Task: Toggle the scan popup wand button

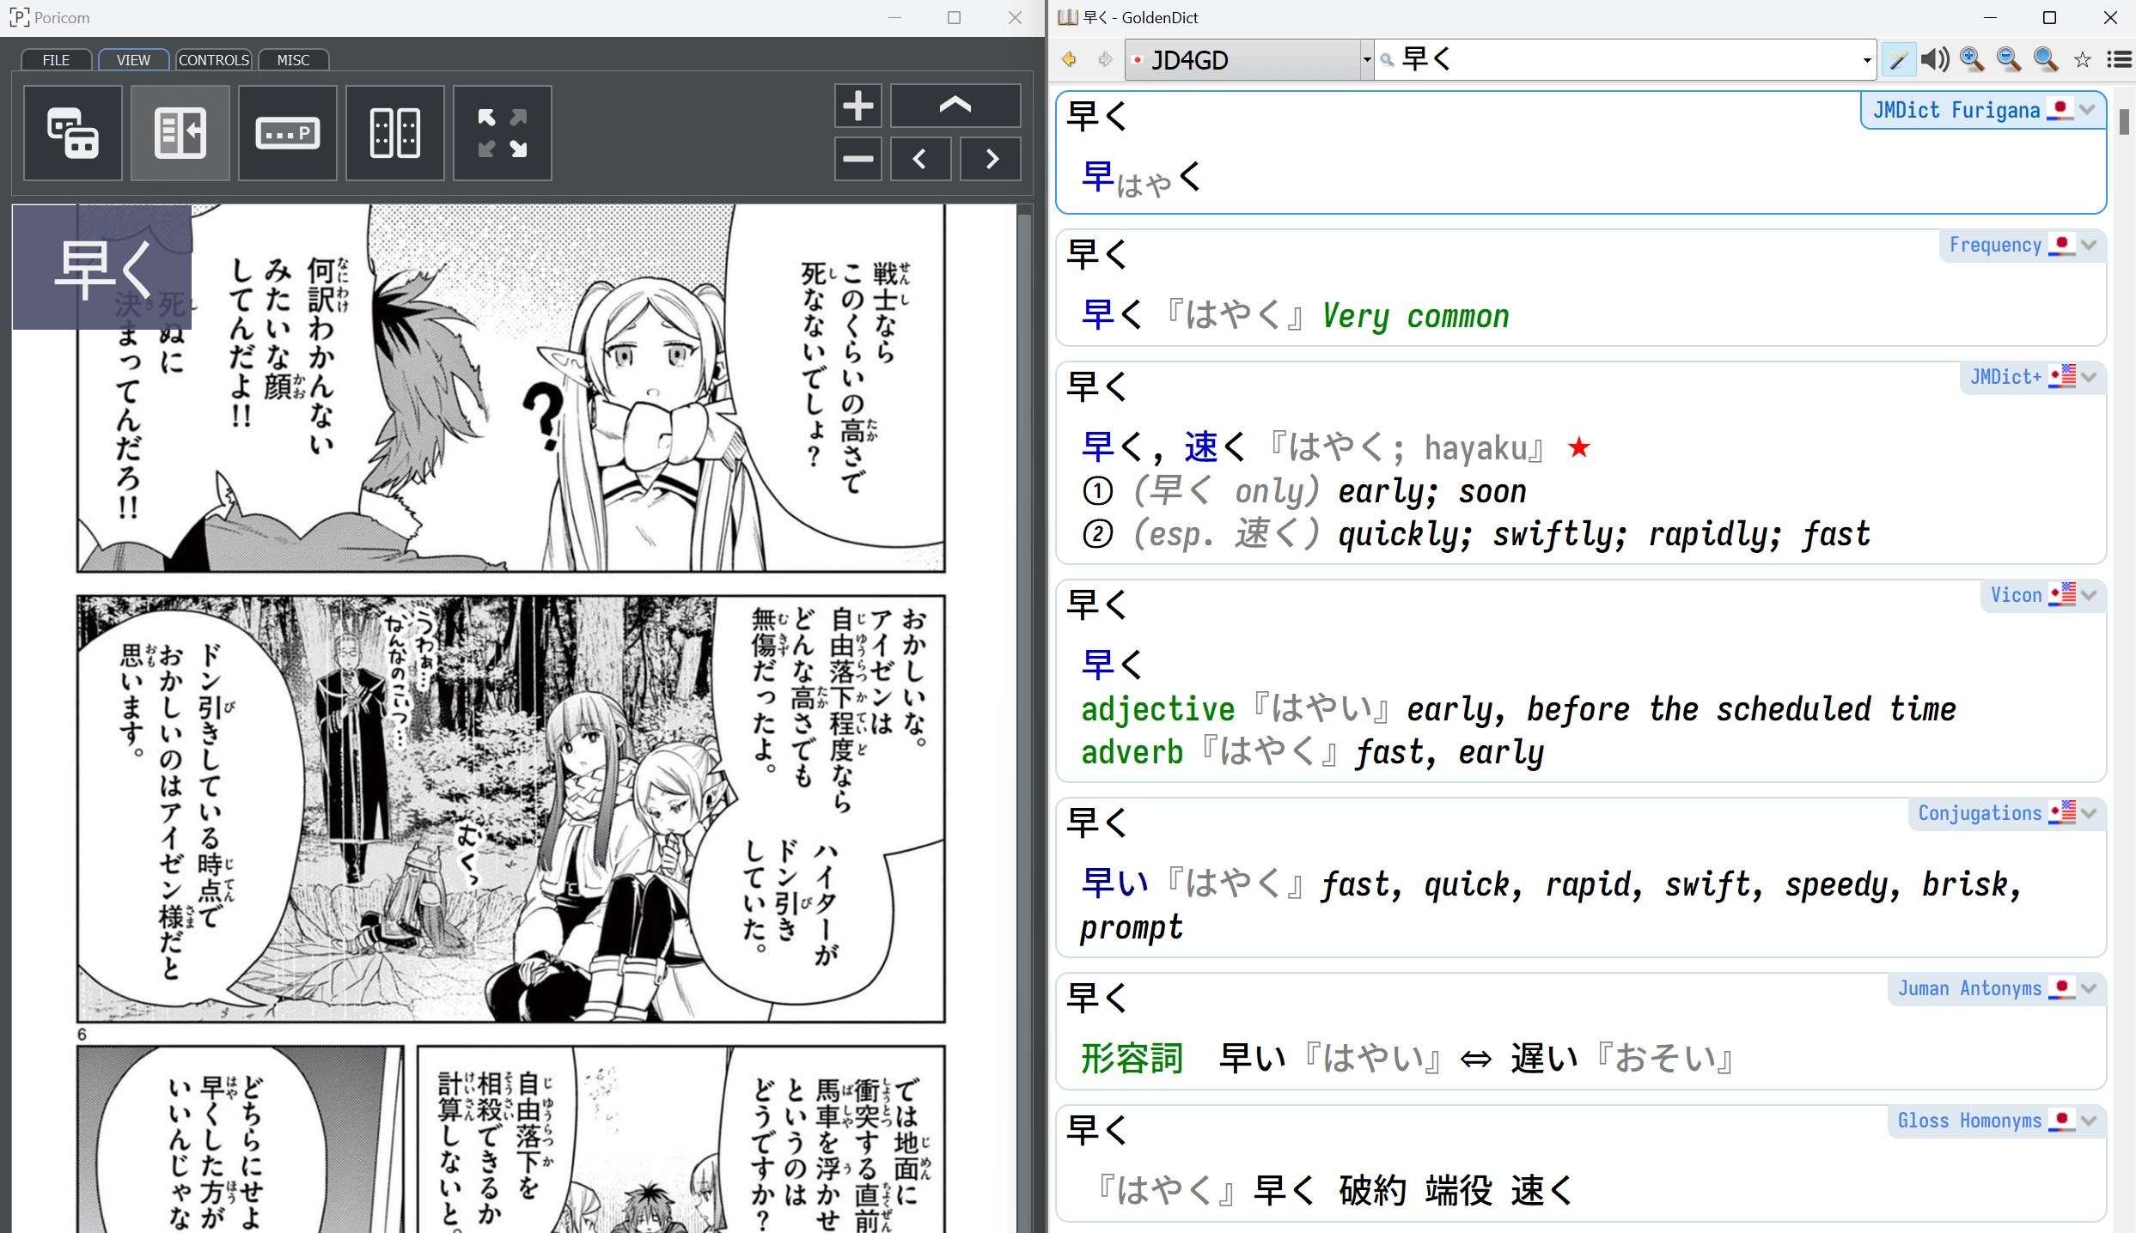Action: [x=1898, y=59]
